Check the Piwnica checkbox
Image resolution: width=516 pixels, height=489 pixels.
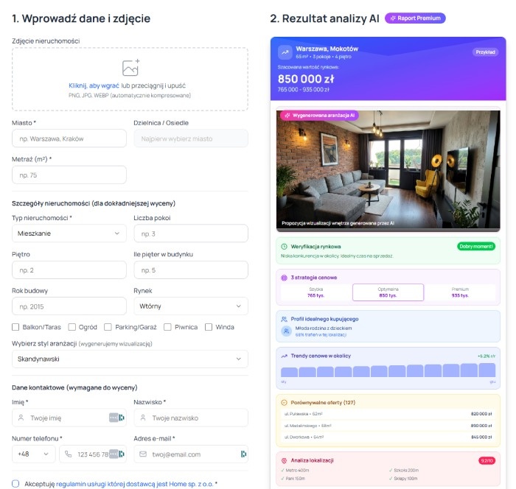(x=167, y=327)
